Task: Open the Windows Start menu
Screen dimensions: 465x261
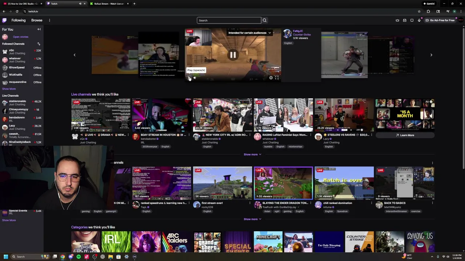Action: [5, 257]
